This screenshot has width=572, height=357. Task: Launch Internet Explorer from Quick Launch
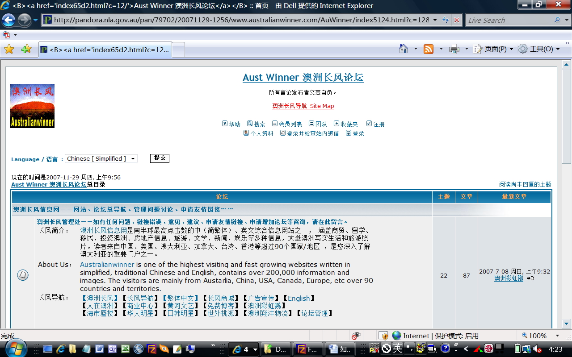click(60, 349)
